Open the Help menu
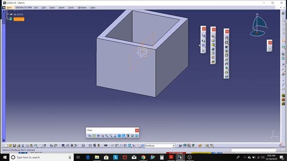Viewport: 287px width, 161px height. pos(93,8)
